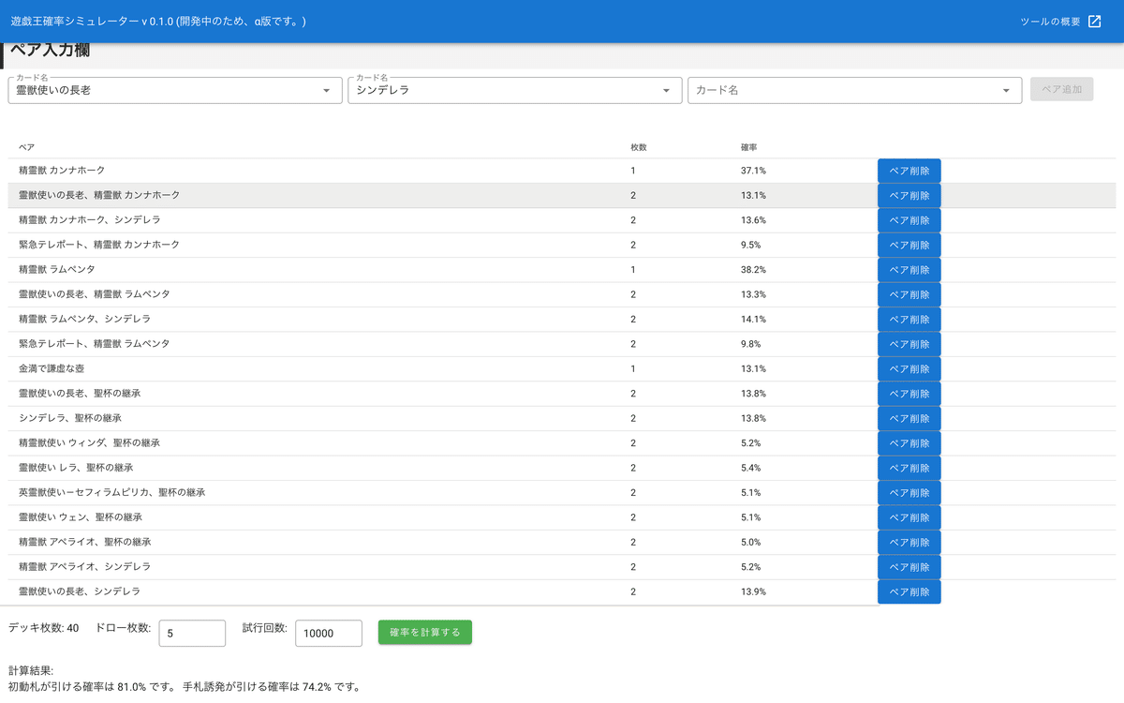Delete pair 精霊獣 アペライオ、聖杯の継承
Viewport: 1124px width, 703px height.
click(x=909, y=542)
